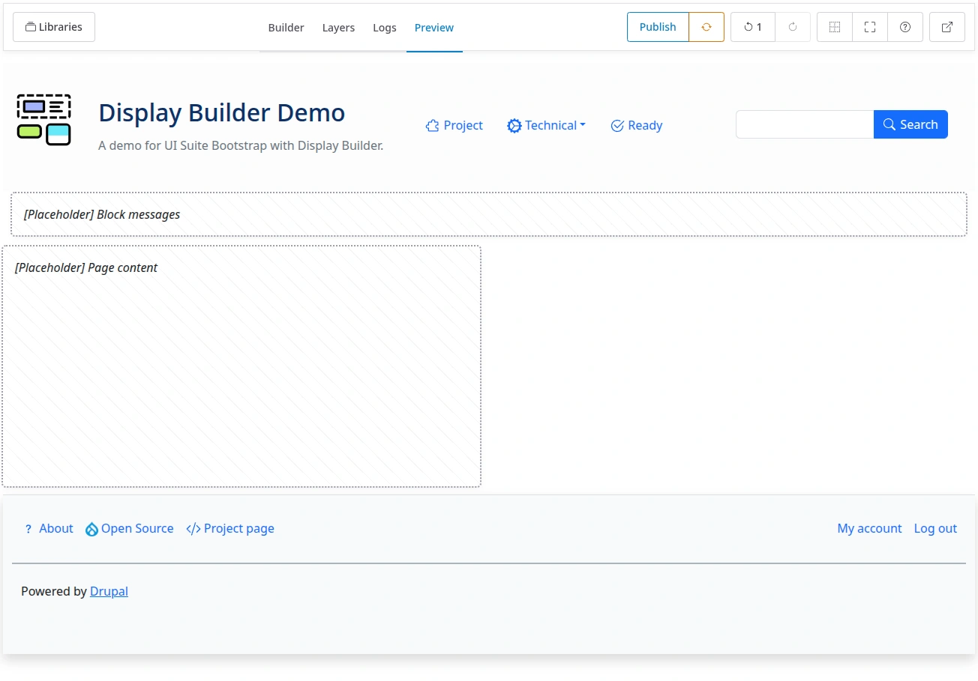Click the Project navigation link
The width and height of the screenshot is (978, 681).
(x=454, y=125)
